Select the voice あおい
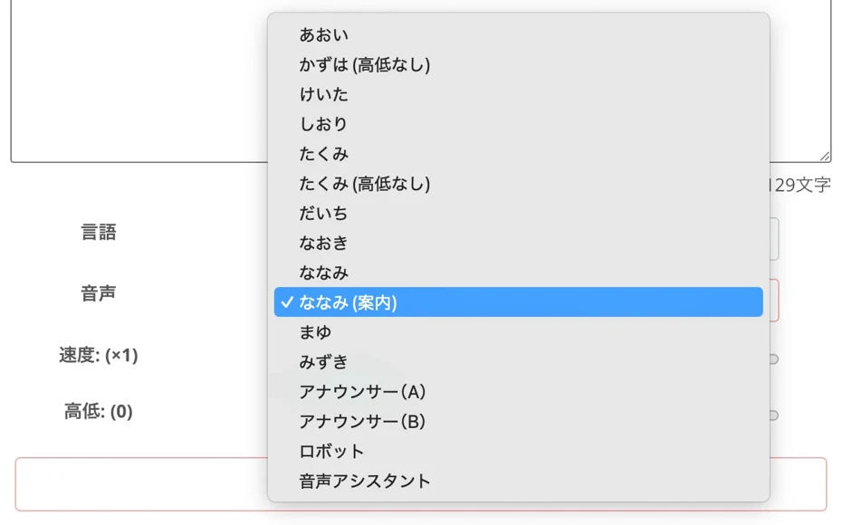Screen dimensions: 842x525 (321, 34)
